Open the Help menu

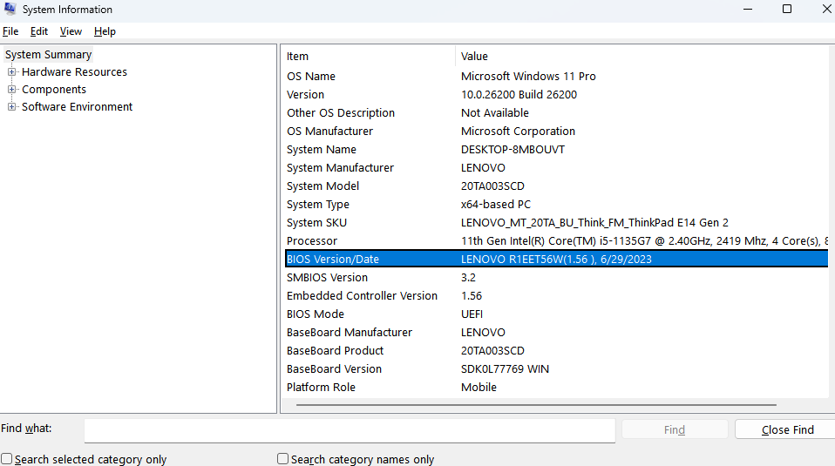[x=105, y=31]
